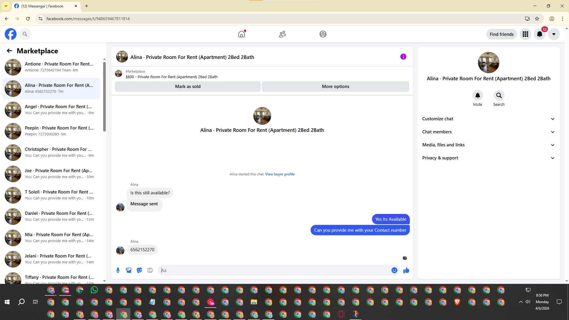Open the nine-dot Menu grid icon

(x=525, y=34)
